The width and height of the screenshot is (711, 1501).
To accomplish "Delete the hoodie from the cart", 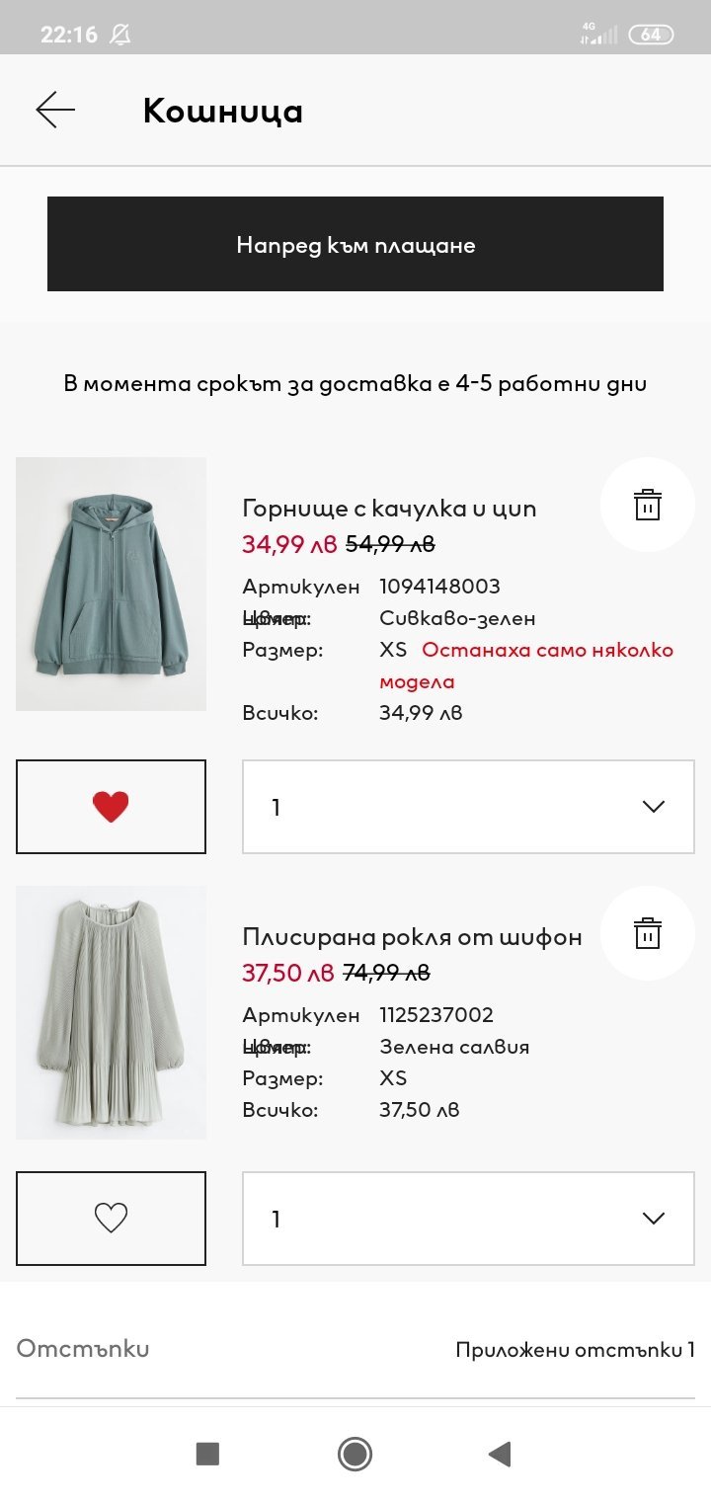I will click(647, 505).
